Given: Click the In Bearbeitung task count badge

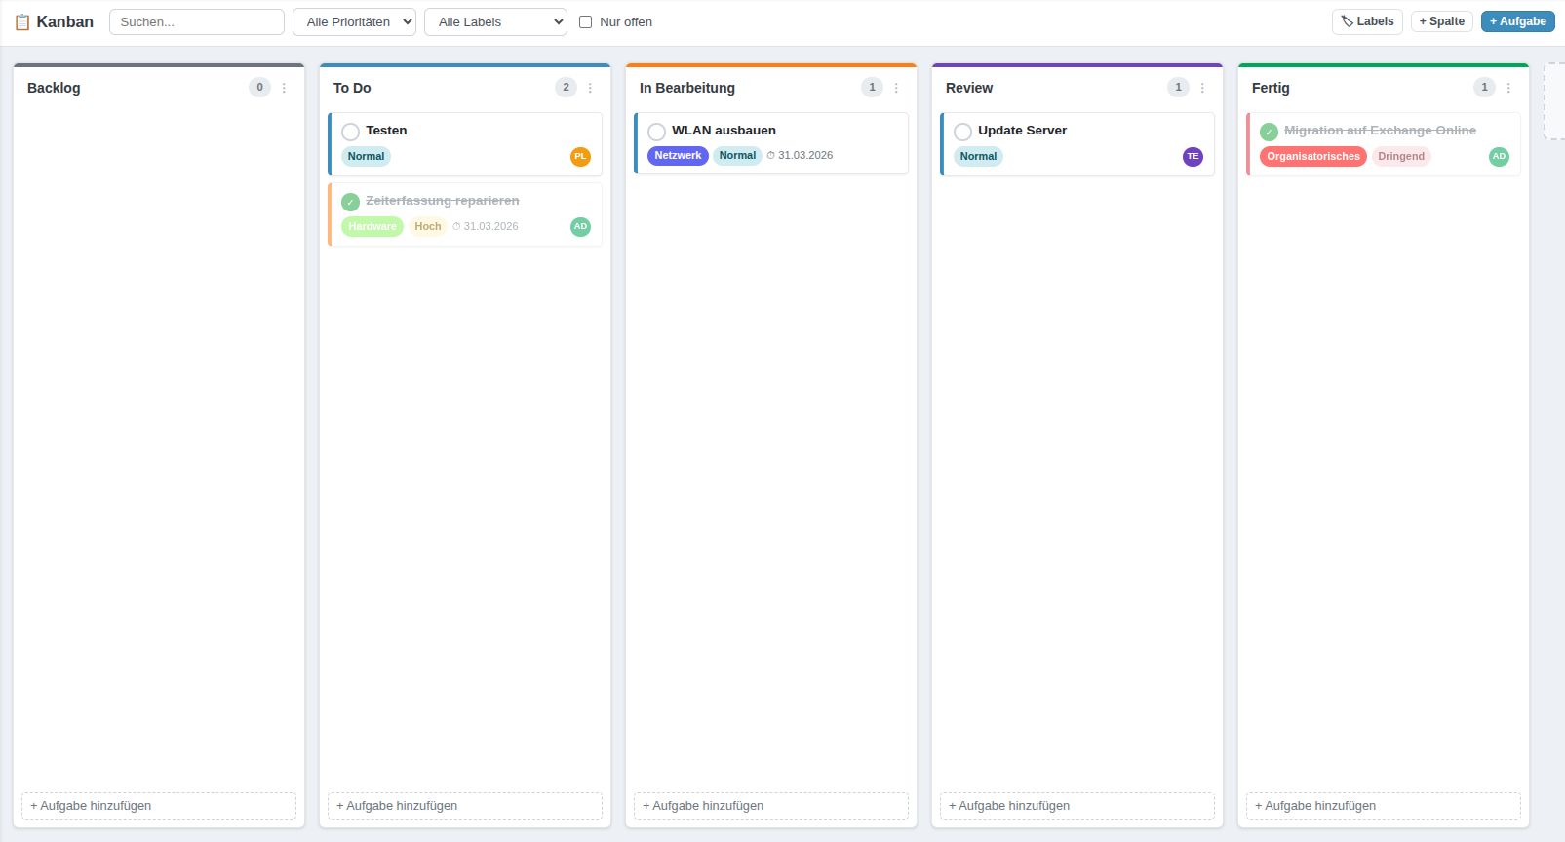Looking at the screenshot, I should pos(872,88).
